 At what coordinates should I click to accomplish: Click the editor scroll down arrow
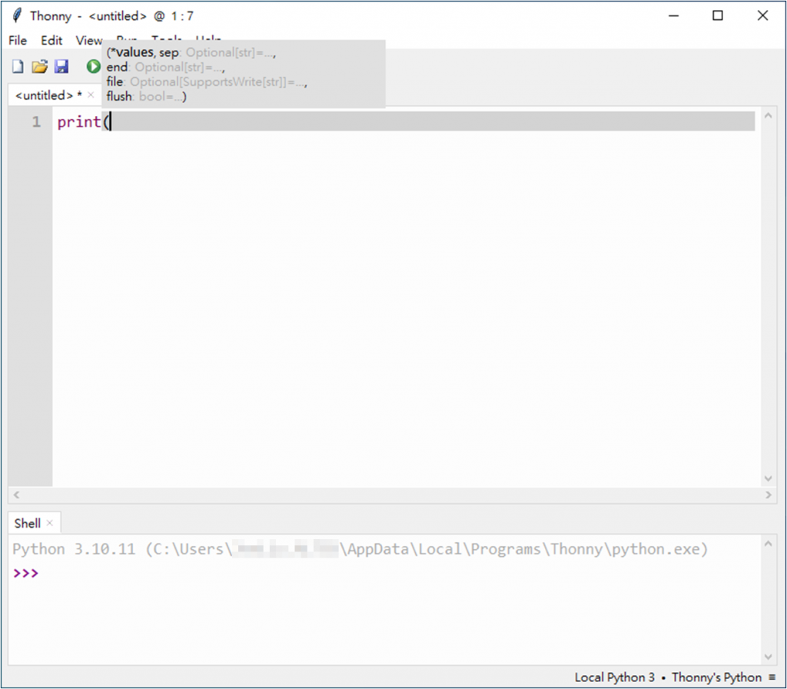pyautogui.click(x=768, y=479)
